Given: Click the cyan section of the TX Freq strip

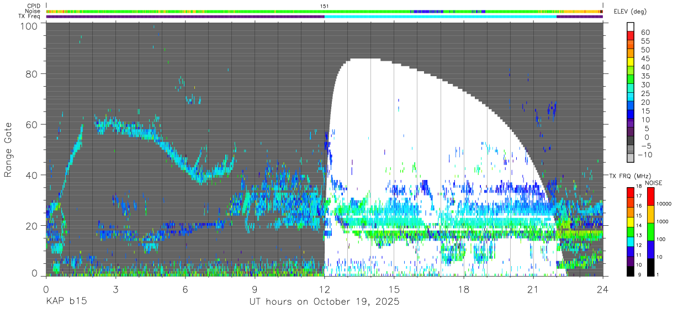Looking at the screenshot, I should point(440,17).
